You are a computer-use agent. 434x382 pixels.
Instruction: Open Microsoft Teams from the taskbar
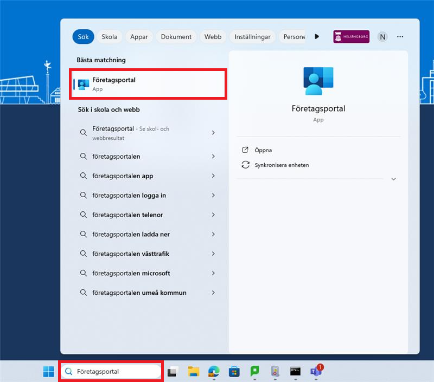(316, 371)
